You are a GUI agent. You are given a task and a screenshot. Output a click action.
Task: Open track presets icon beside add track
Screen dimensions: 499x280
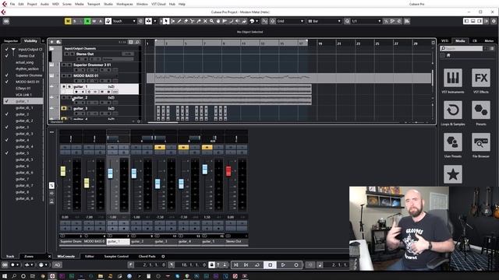point(58,42)
